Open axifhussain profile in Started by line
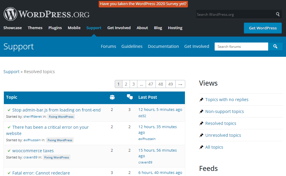The width and height of the screenshot is (286, 176). 32,140
